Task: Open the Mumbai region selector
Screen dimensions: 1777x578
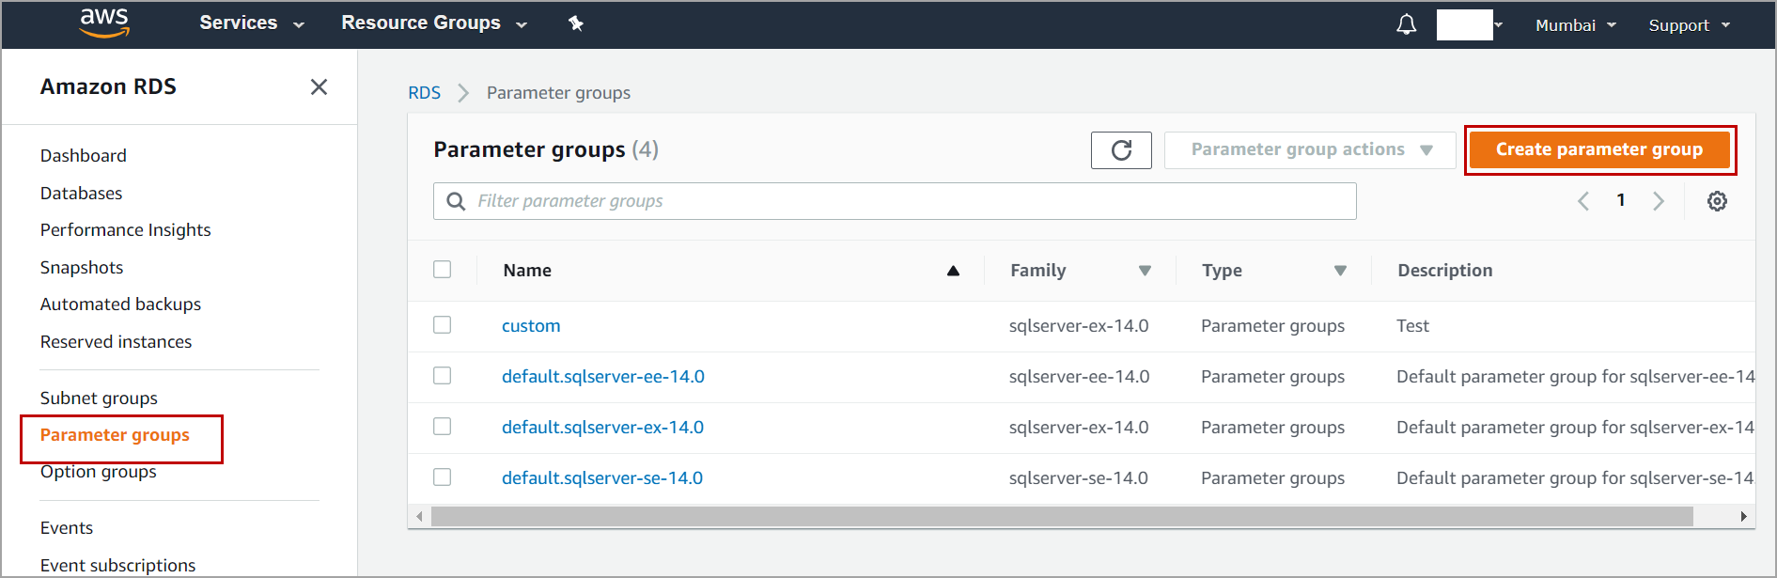Action: pos(1575,25)
